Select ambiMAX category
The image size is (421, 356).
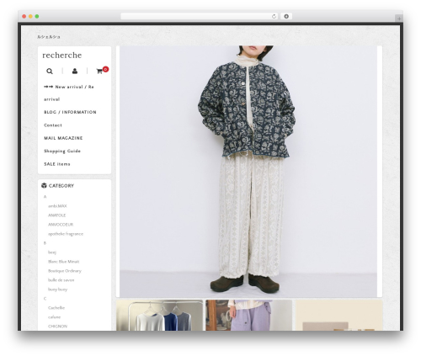(57, 206)
